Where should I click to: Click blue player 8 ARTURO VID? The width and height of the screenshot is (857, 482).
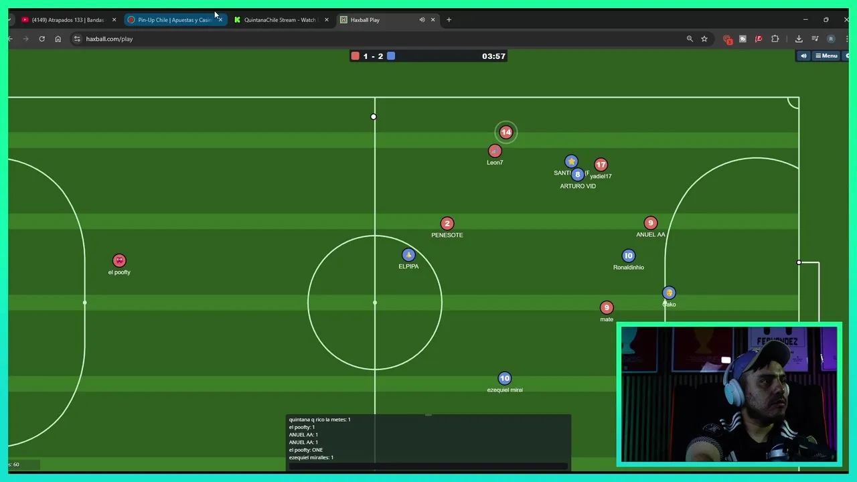pos(577,175)
